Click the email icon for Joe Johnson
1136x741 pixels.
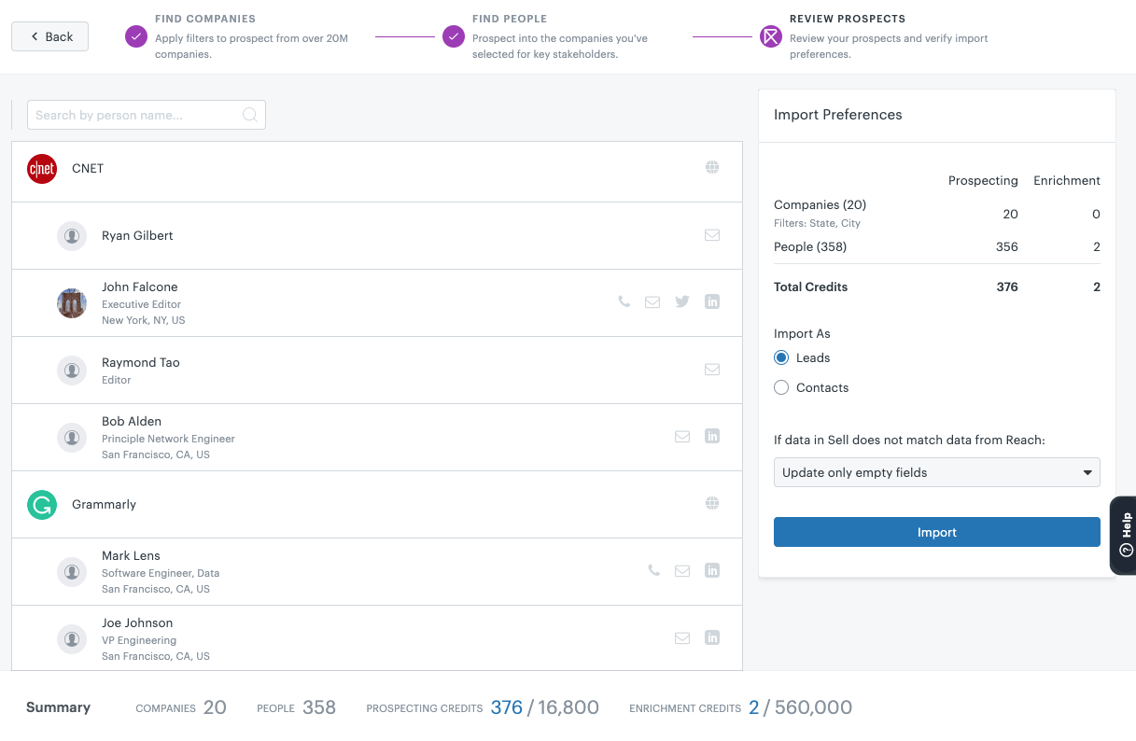(682, 638)
